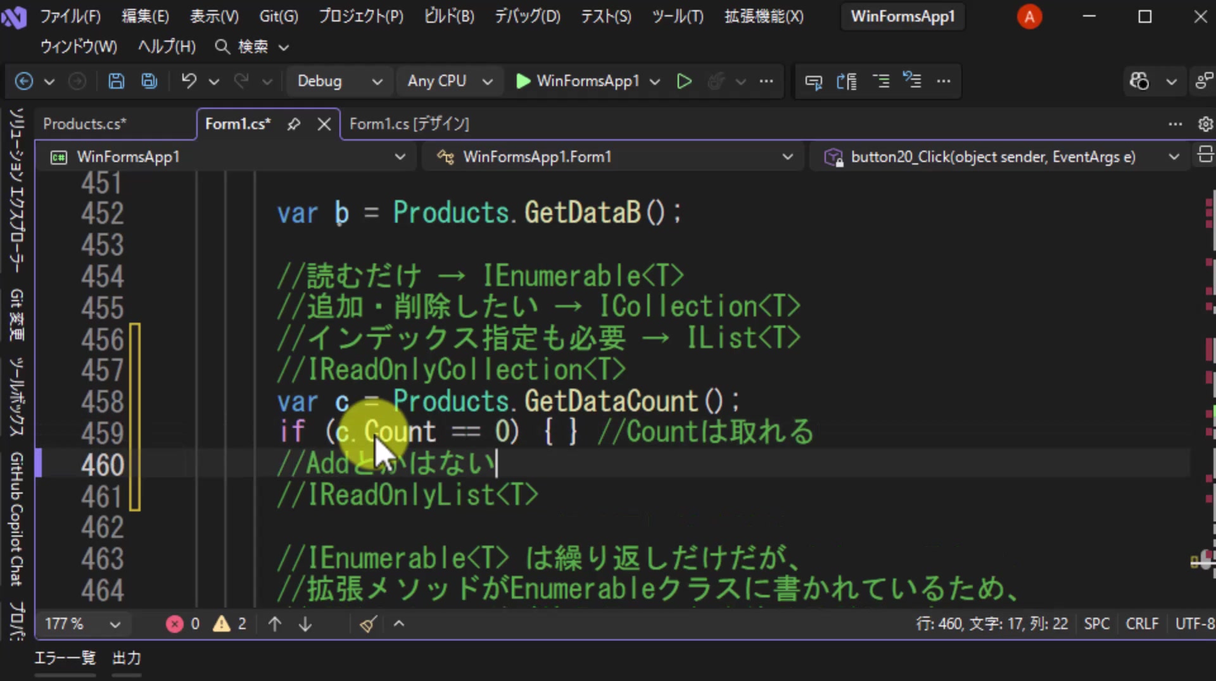1216x681 pixels.
Task: Click the code cleanup broom icon
Action: point(368,624)
